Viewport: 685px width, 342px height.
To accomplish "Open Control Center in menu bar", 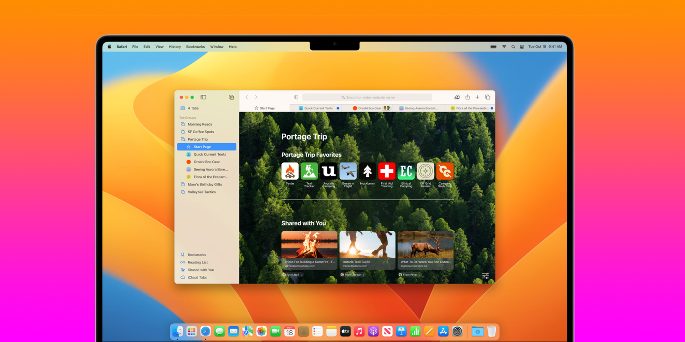I will click(x=522, y=47).
